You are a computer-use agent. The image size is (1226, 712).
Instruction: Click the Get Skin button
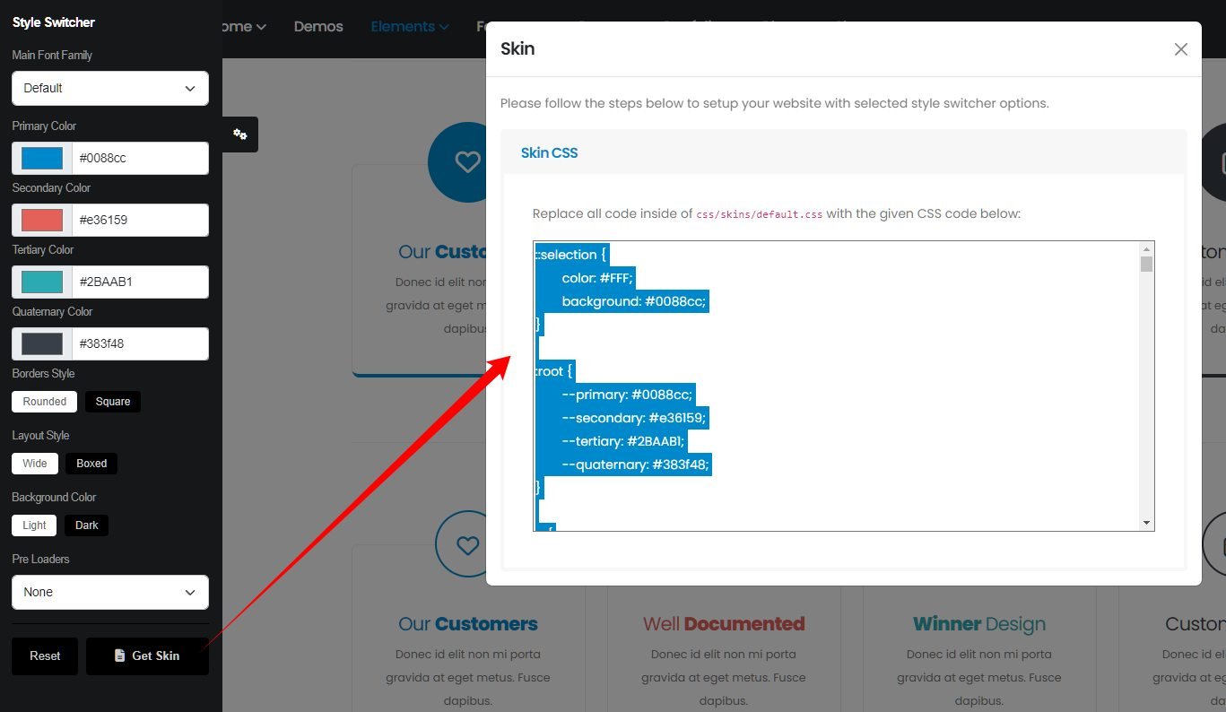(147, 656)
